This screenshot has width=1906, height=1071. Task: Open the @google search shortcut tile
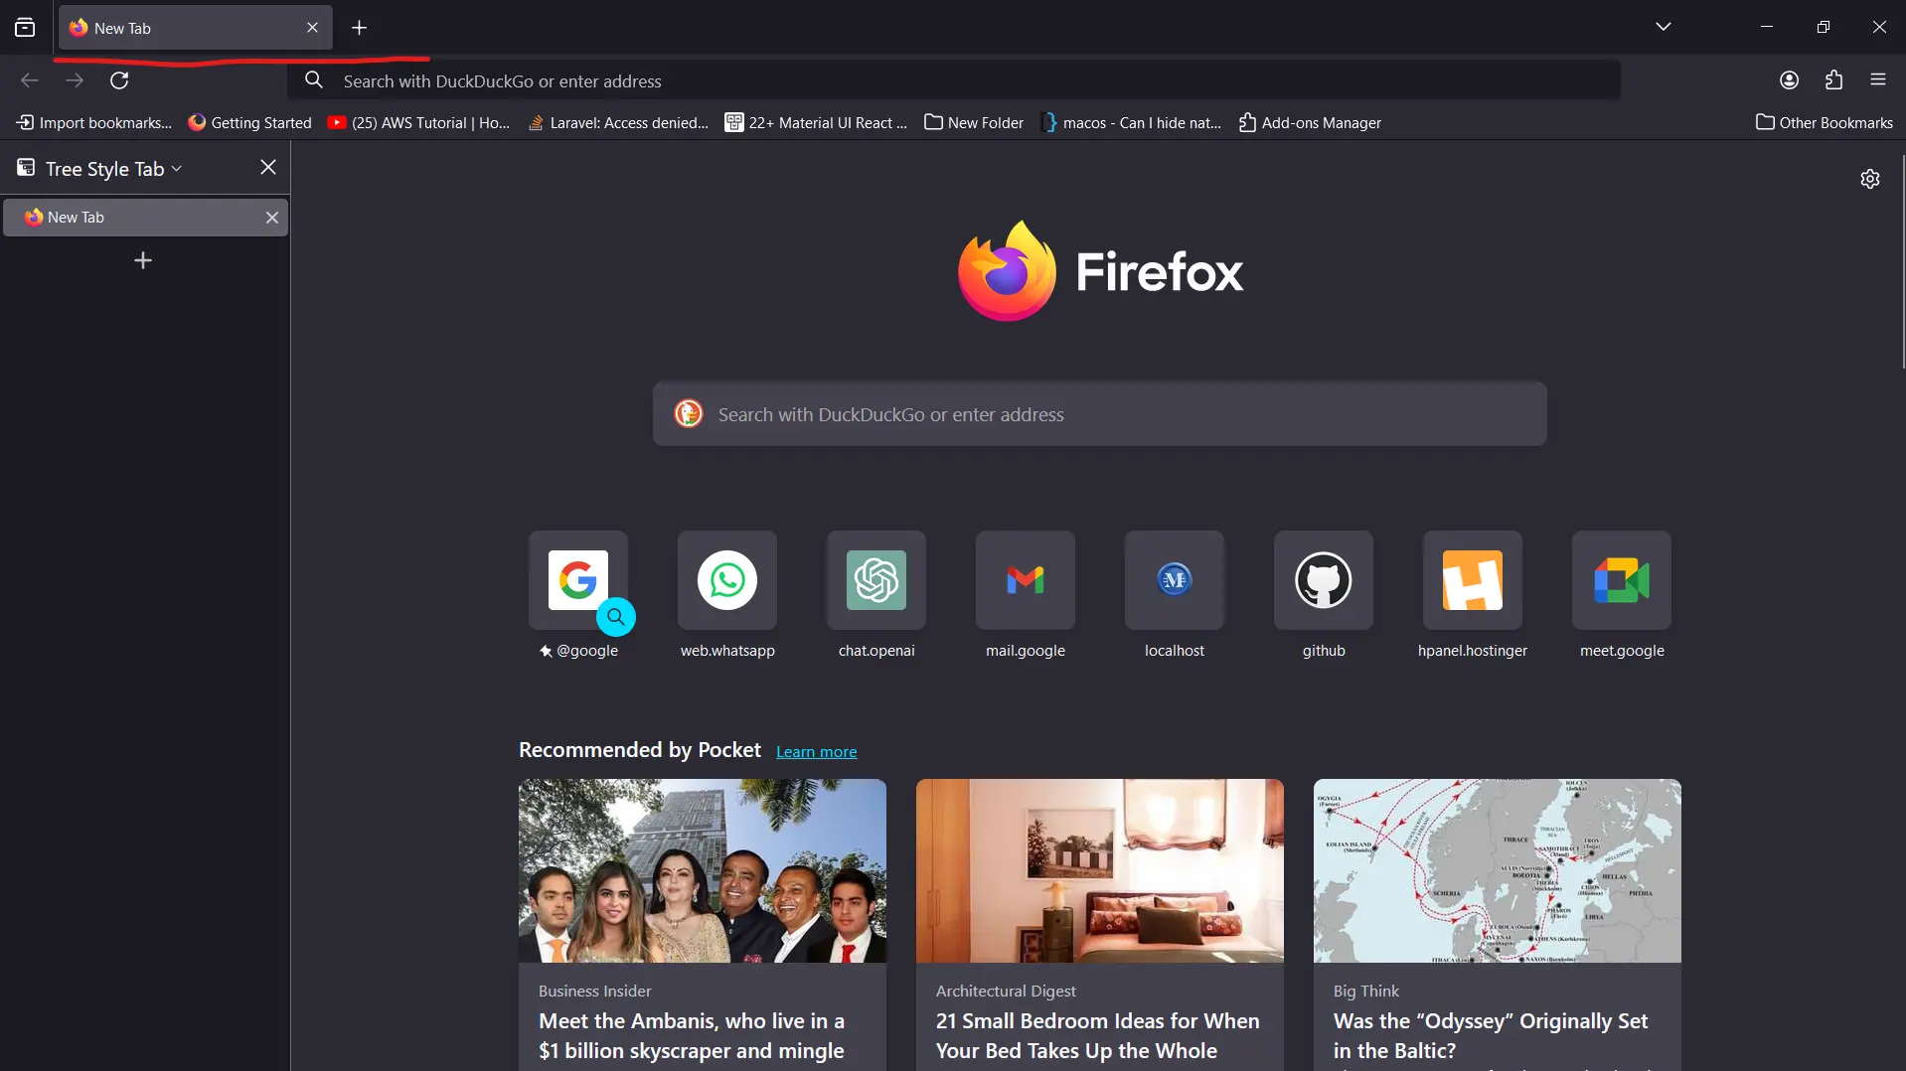pyautogui.click(x=578, y=580)
